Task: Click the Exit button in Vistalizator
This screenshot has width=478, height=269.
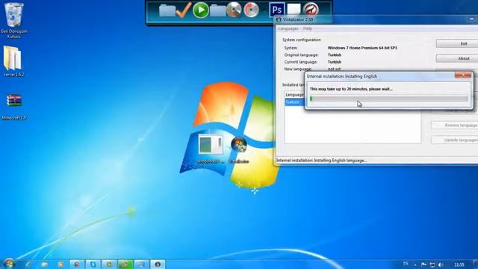Action: tap(457, 43)
